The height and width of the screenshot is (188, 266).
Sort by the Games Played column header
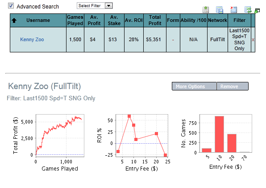75,21
